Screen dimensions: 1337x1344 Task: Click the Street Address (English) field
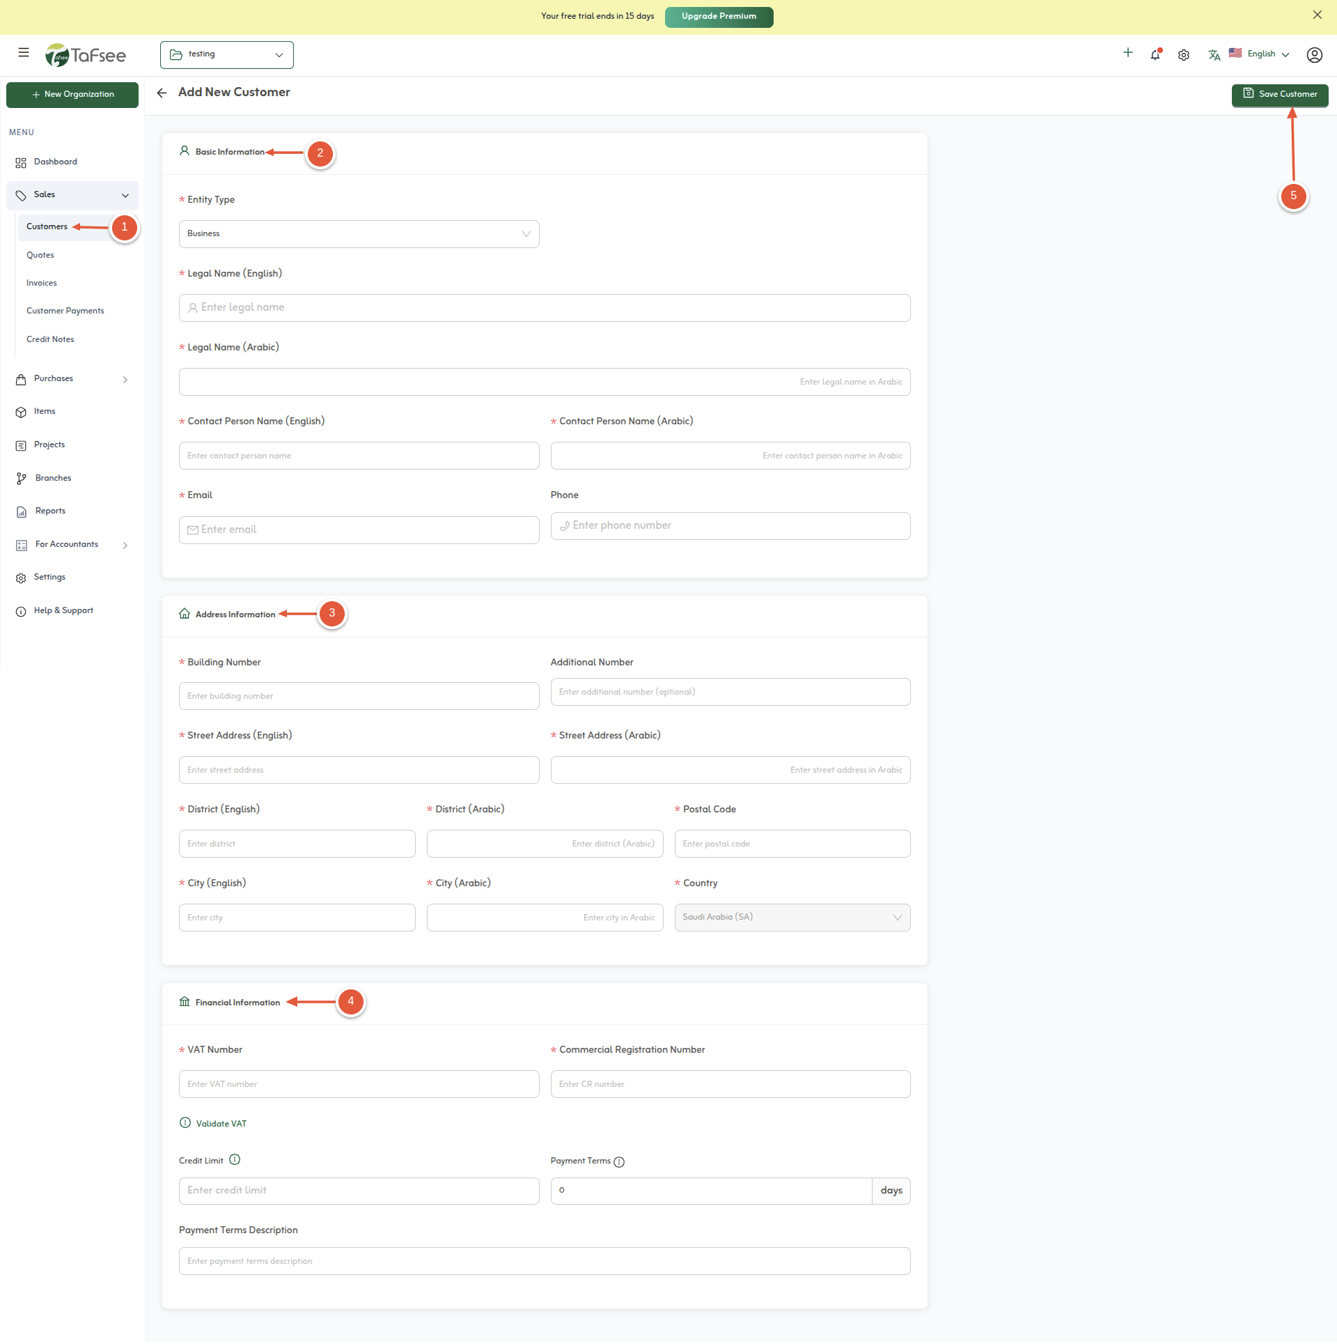point(359,770)
